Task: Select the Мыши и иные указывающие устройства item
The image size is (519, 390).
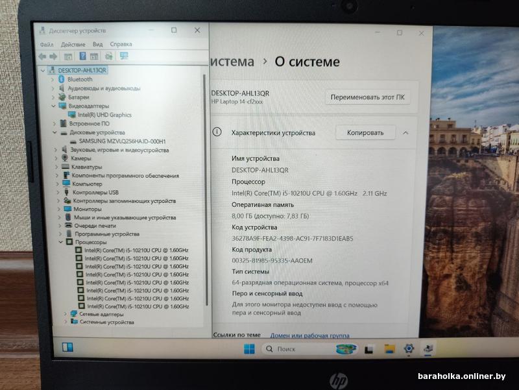Action: (125, 217)
